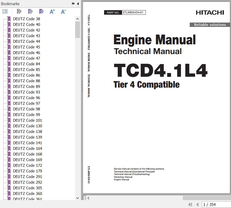Open bookmark DEUTZ Code 99
Viewport: 231px width, 208px height.
click(x=26, y=115)
